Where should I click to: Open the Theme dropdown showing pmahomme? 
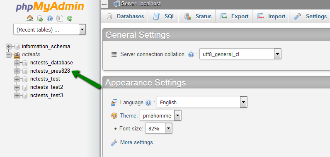[x=160, y=115]
